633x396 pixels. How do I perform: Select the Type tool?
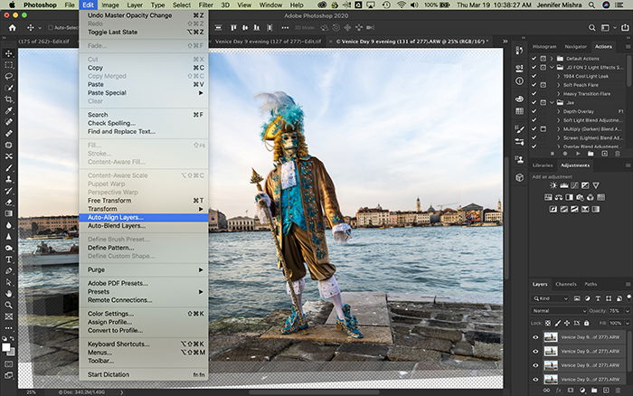tap(8, 259)
